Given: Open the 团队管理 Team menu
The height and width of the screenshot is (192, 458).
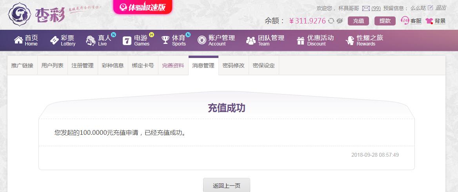Looking at the screenshot, I should coord(265,40).
